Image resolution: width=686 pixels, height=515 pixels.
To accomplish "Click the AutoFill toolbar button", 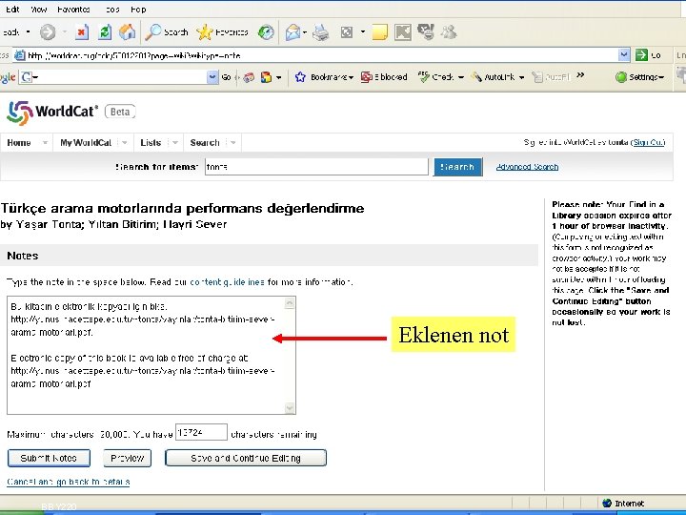I will pyautogui.click(x=552, y=77).
